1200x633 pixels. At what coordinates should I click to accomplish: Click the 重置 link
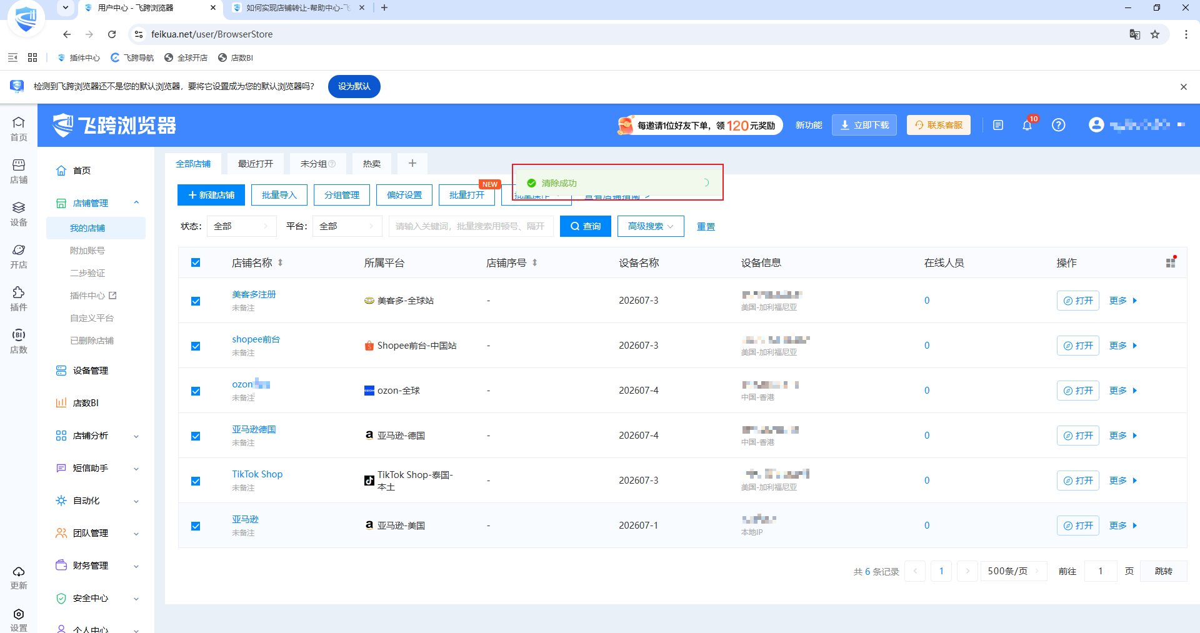(x=706, y=226)
